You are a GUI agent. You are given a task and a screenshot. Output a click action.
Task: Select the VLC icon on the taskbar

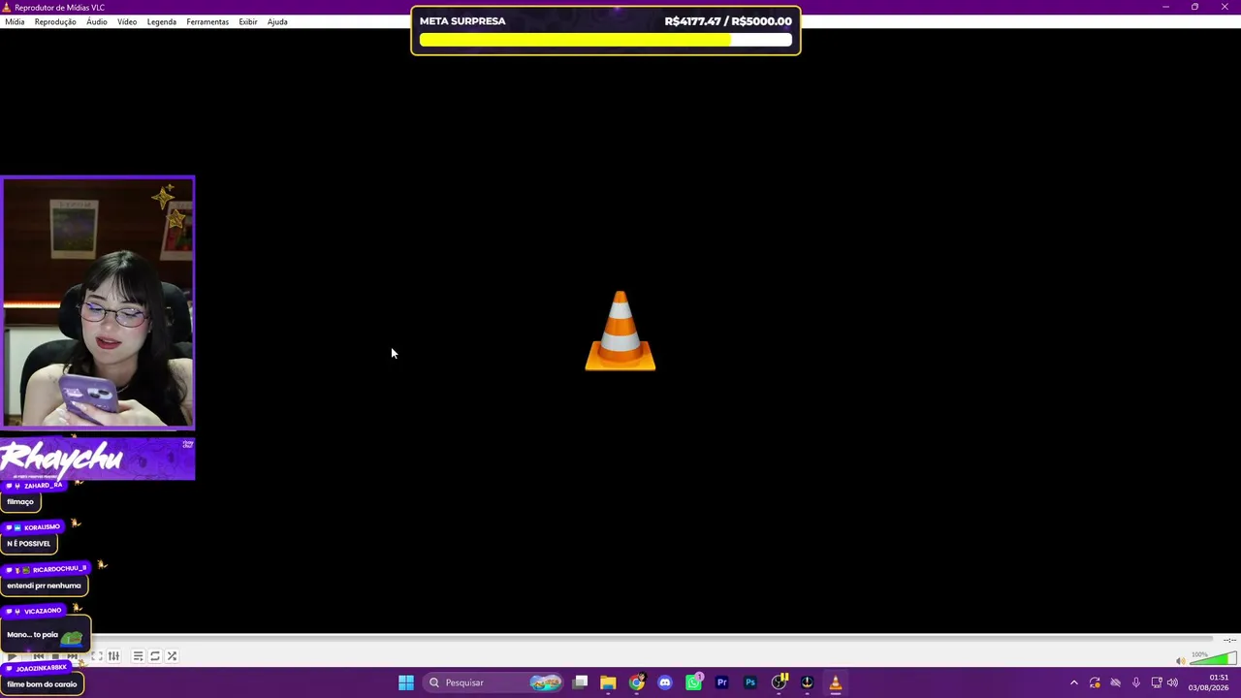click(835, 682)
